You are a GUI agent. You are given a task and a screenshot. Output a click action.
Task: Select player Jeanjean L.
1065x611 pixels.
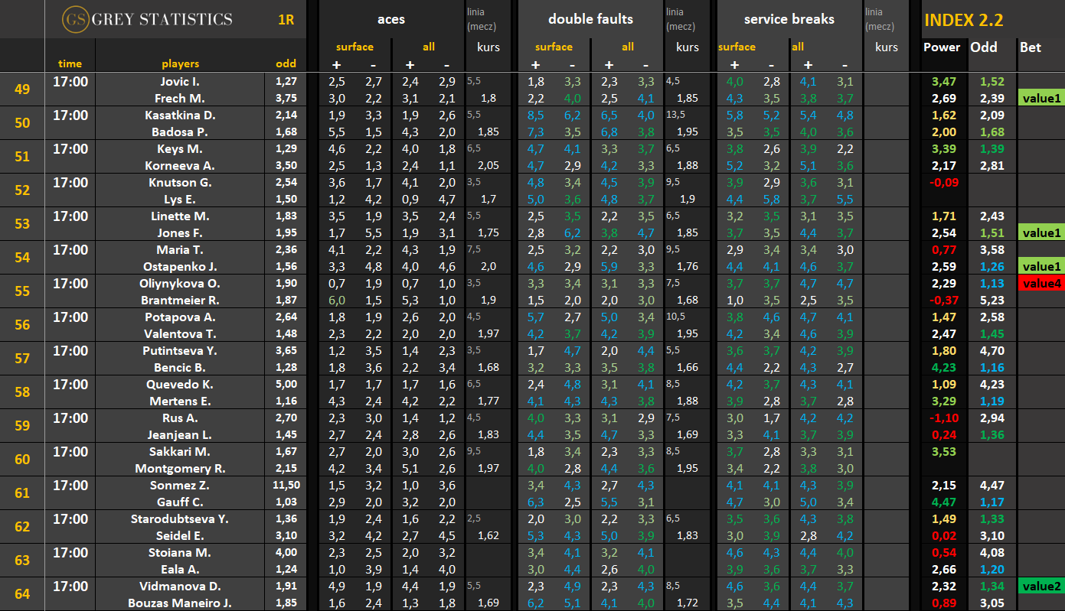point(180,434)
